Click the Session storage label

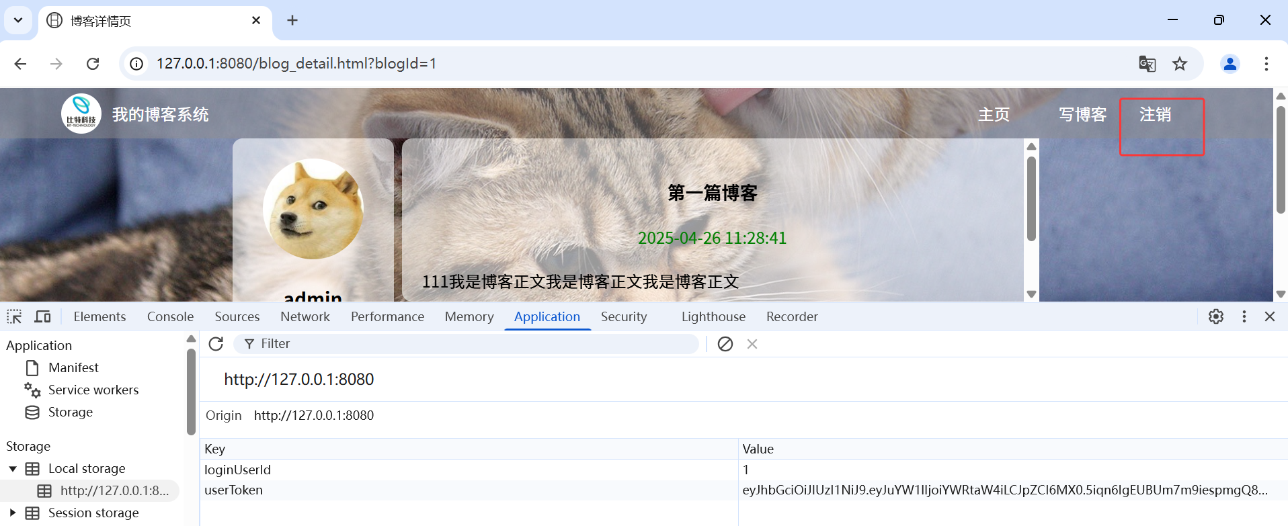(x=93, y=513)
